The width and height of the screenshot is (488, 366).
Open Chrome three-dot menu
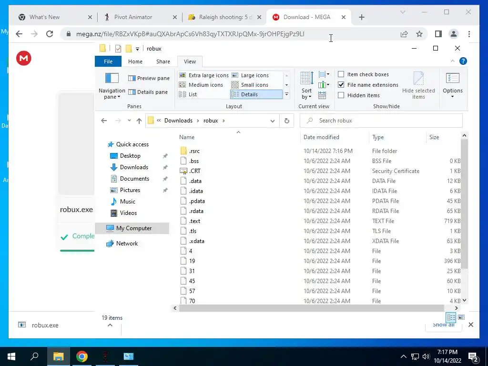pos(469,34)
